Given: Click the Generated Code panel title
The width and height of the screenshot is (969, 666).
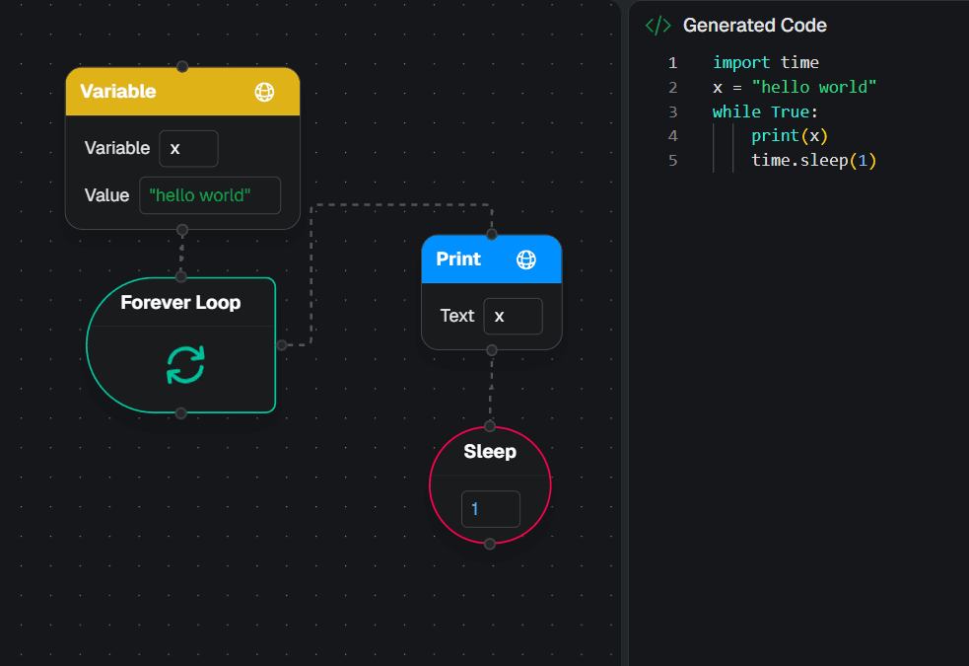Looking at the screenshot, I should click(x=757, y=25).
